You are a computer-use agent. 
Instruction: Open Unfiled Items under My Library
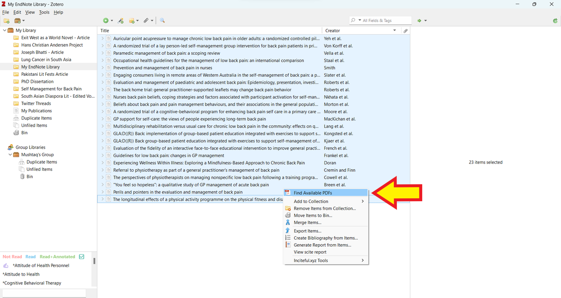(x=34, y=125)
